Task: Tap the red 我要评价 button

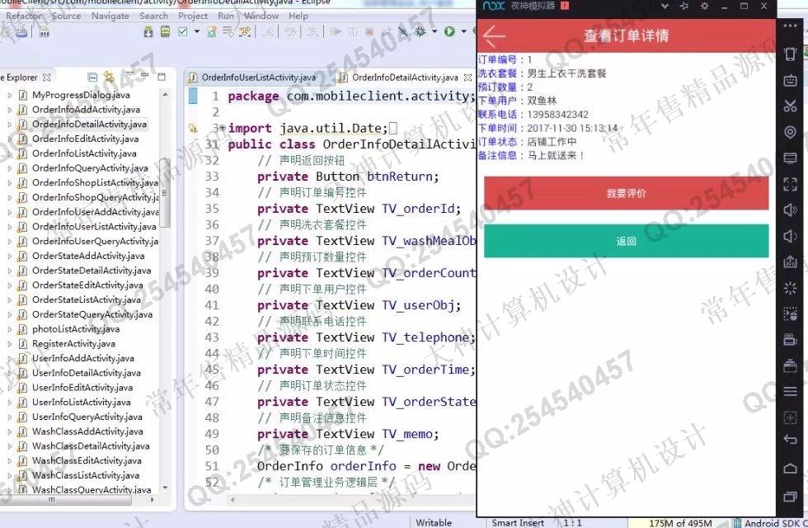Action: click(626, 194)
